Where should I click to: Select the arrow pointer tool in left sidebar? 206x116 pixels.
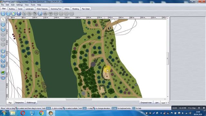click(3, 19)
